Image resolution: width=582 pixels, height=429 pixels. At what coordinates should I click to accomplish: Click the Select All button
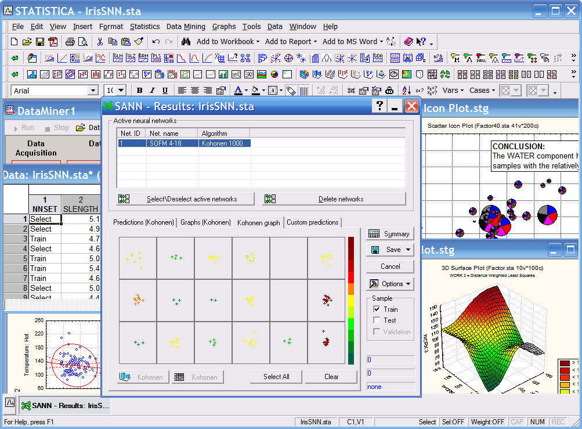tap(276, 377)
